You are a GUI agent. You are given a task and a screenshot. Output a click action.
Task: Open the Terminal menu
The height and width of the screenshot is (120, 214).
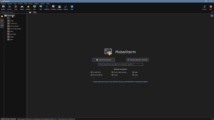[x=3, y=4]
